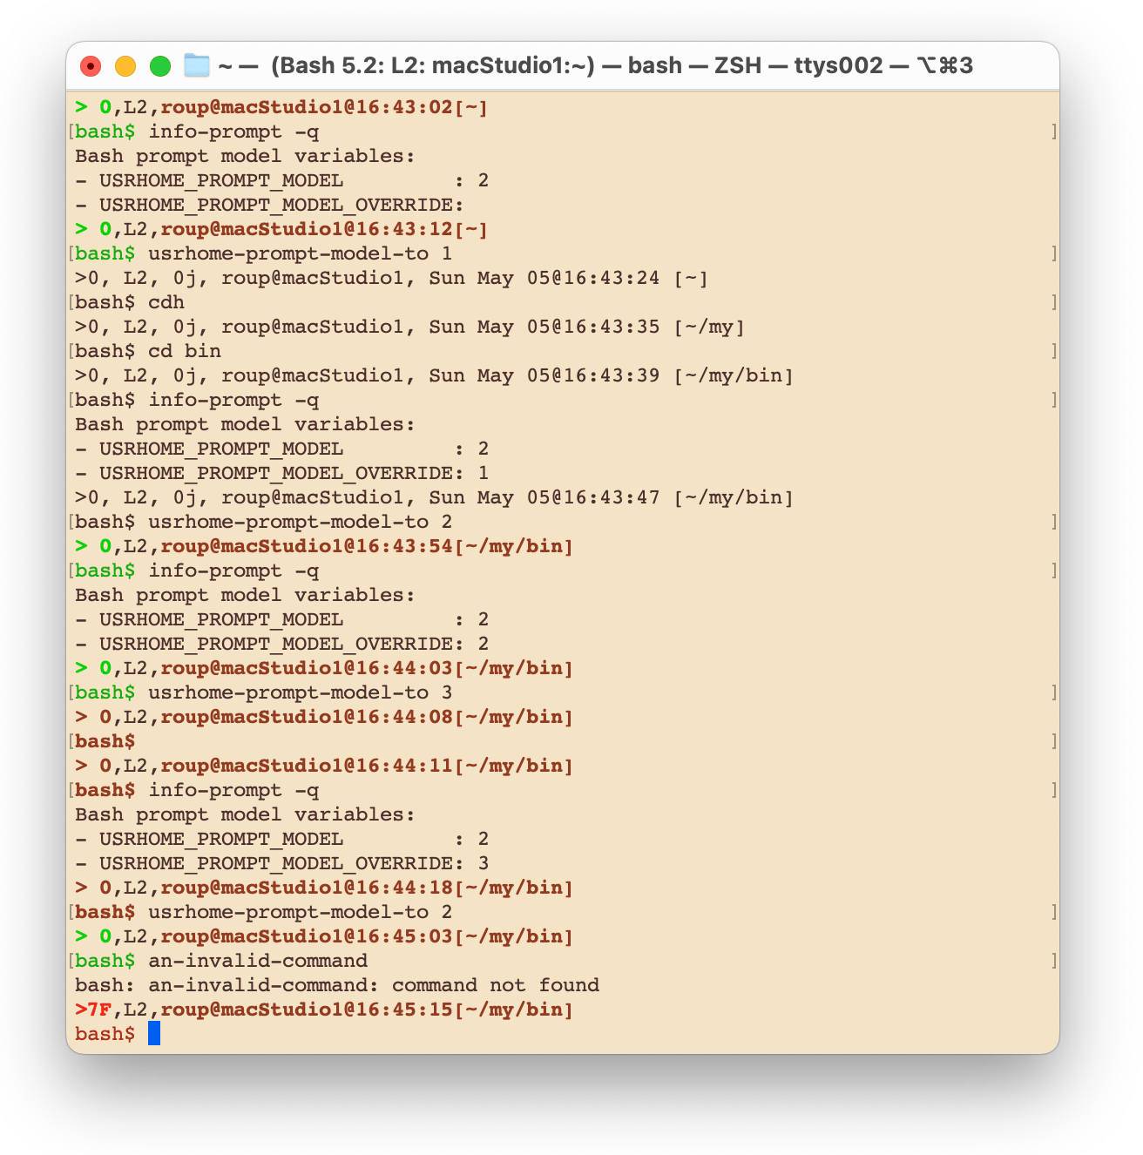Click prompt line with time 16:44:03

tap(324, 668)
